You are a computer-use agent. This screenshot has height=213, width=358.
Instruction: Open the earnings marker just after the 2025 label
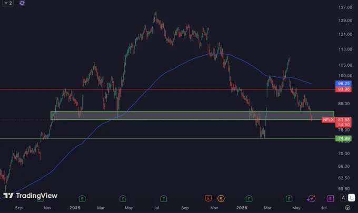click(x=82, y=199)
